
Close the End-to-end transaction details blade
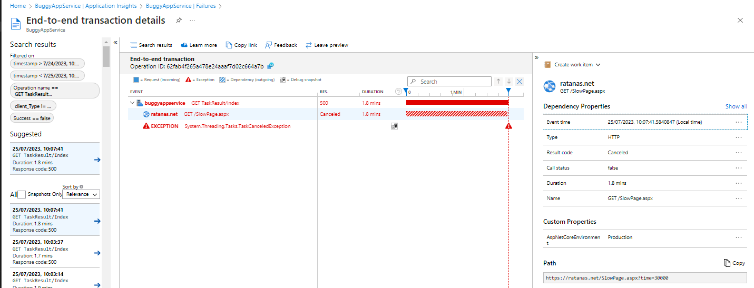tap(740, 20)
